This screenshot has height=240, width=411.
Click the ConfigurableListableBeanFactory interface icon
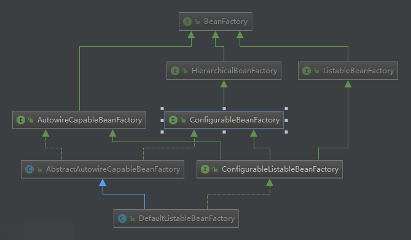(x=205, y=169)
